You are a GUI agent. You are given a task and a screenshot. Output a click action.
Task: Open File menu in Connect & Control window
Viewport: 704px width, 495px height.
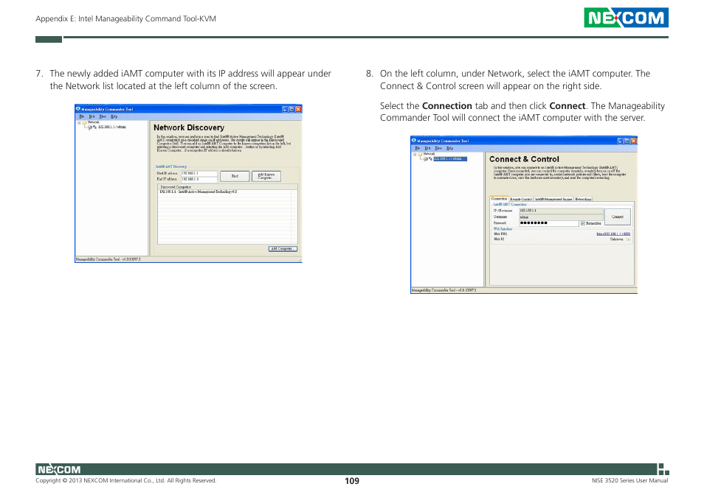click(x=417, y=148)
